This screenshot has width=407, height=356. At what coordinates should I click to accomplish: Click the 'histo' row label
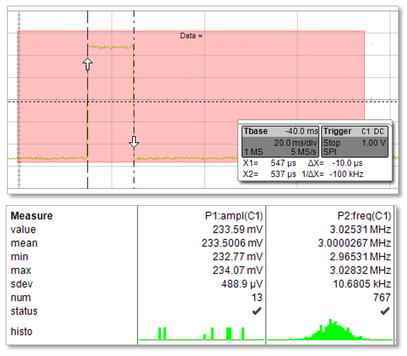pos(22,332)
